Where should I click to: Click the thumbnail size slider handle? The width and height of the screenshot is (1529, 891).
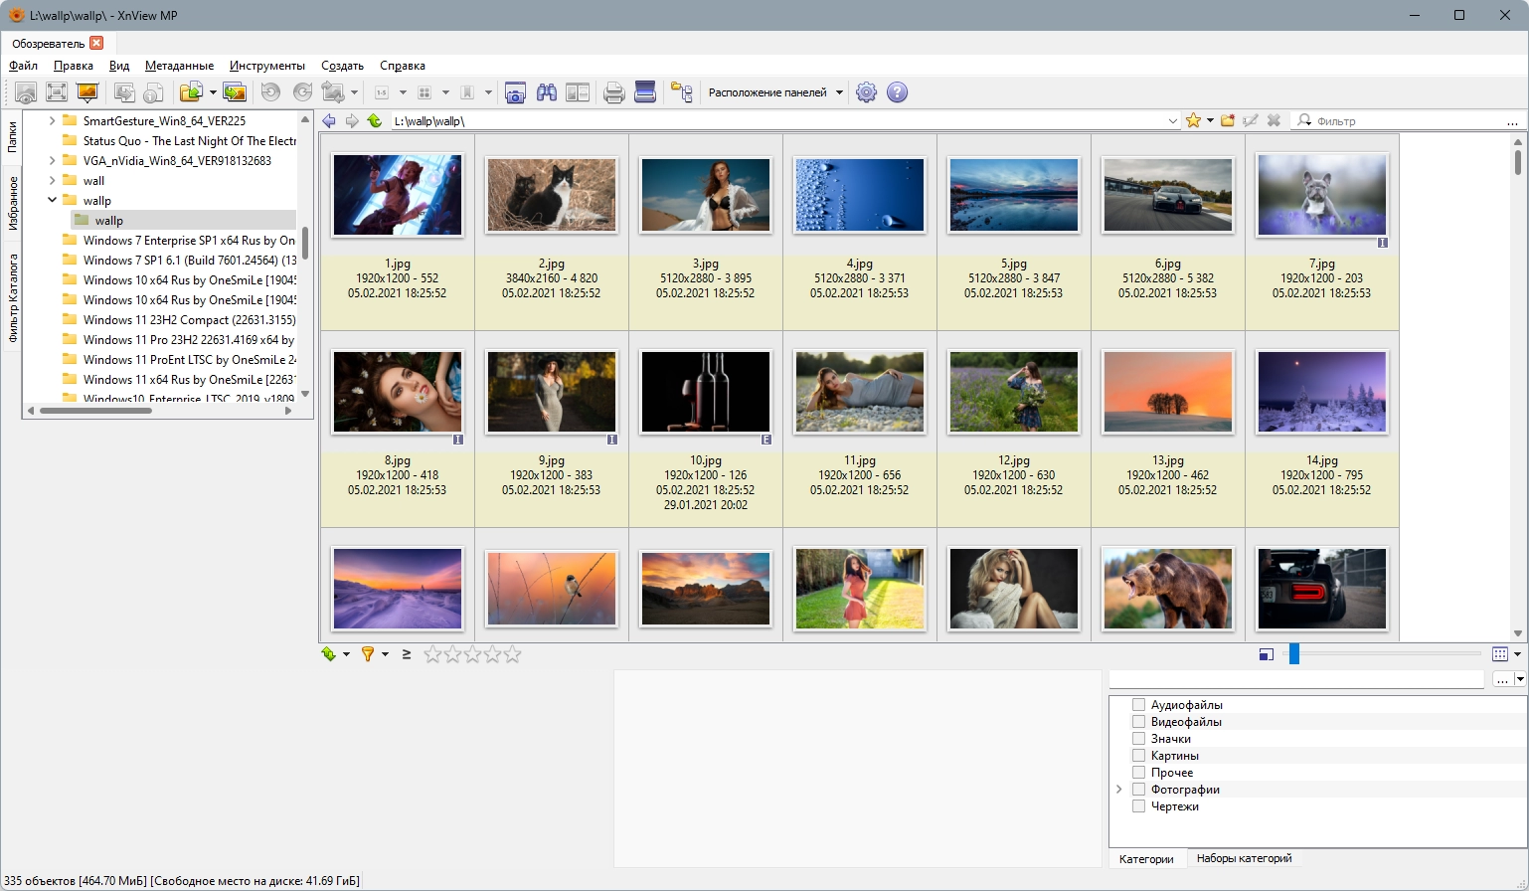tap(1293, 653)
